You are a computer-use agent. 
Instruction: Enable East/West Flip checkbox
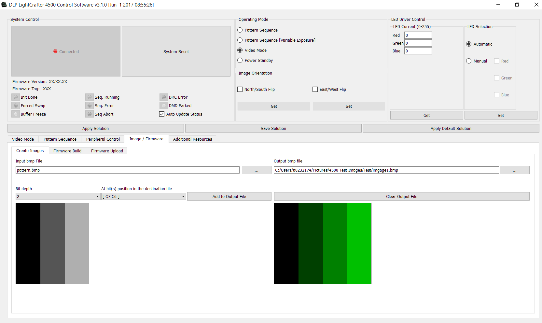(315, 89)
